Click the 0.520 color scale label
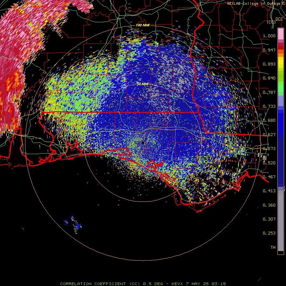Viewport: 286px width, 286px height. coord(269,163)
